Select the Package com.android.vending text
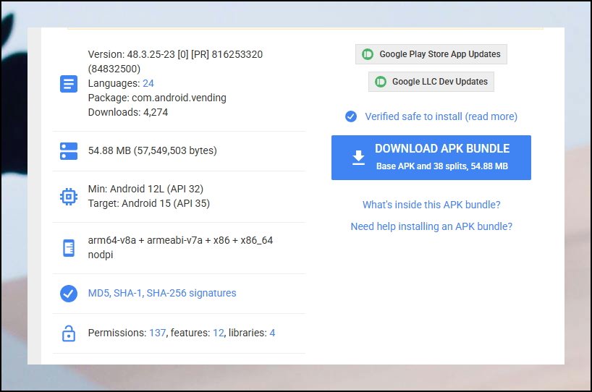This screenshot has height=392, width=592. click(157, 98)
